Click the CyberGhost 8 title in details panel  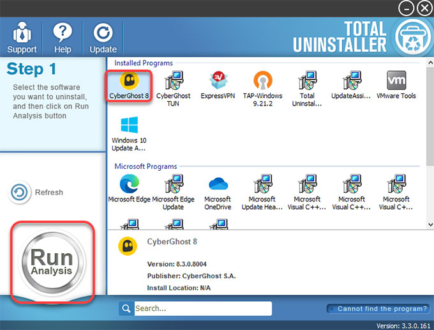click(172, 242)
